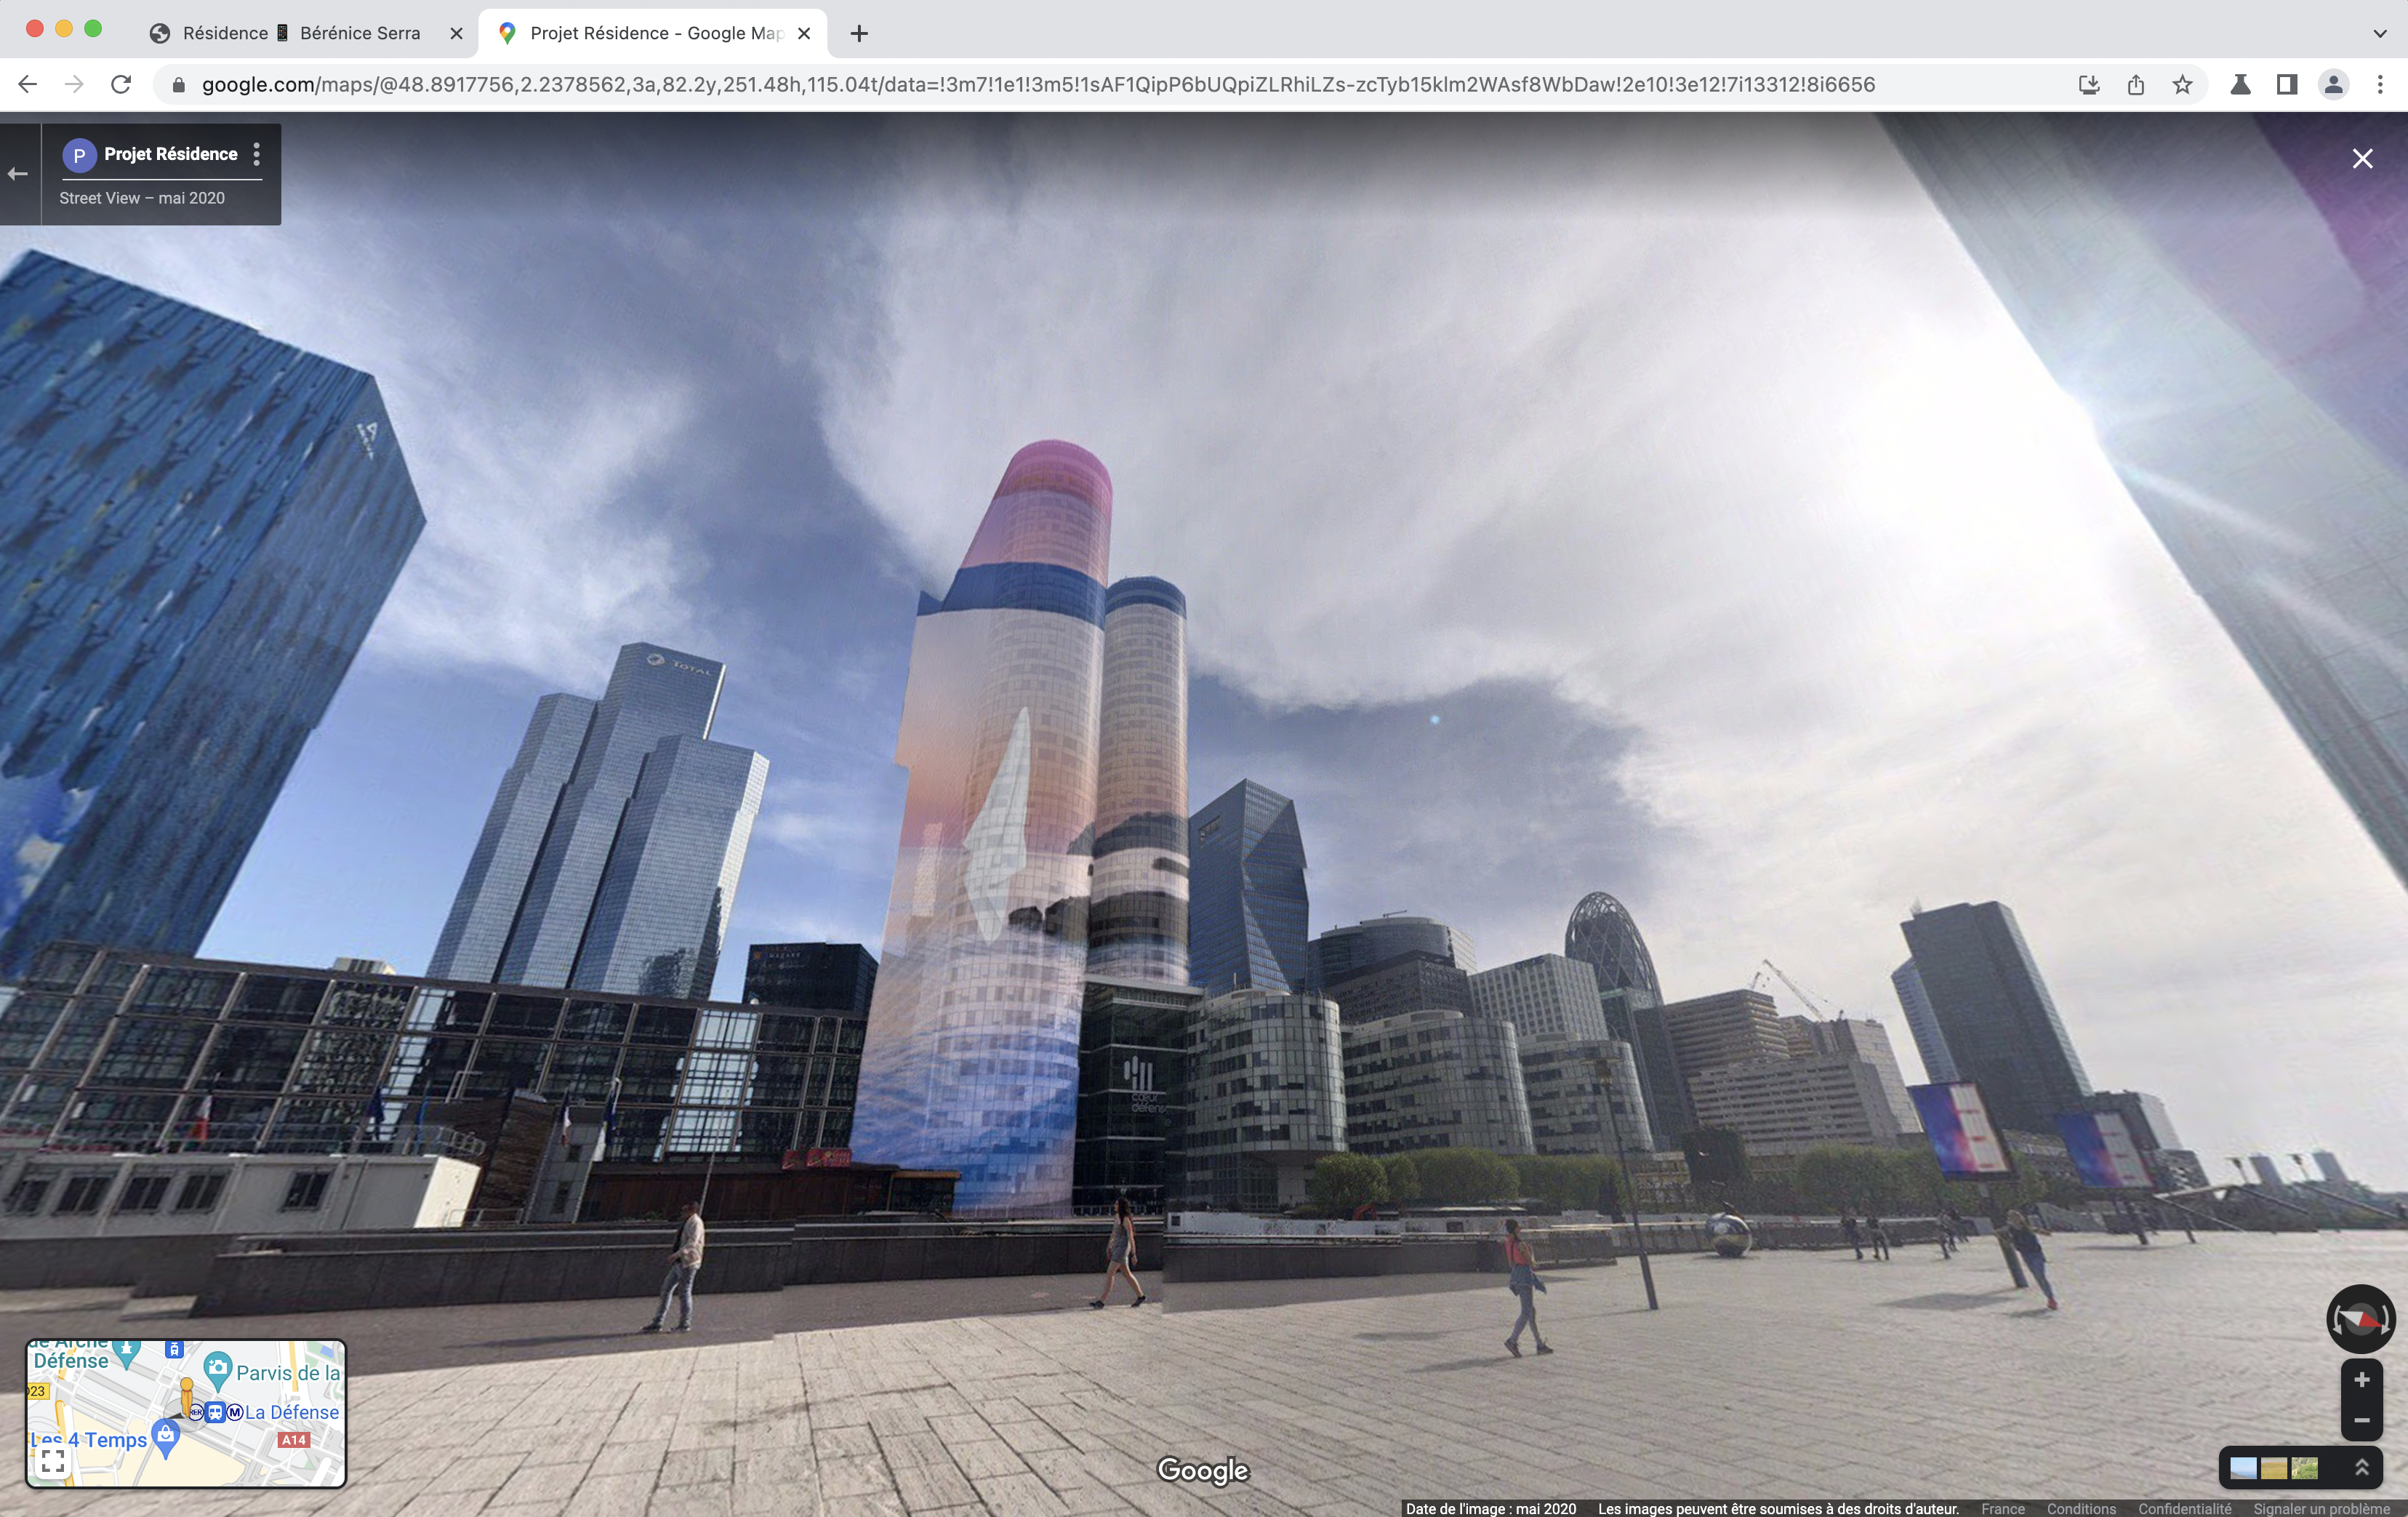
Task: Click the Pegman marker on the minimap
Action: coord(186,1396)
